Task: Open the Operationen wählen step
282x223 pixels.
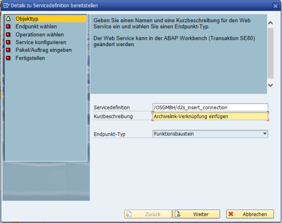Action: [39, 35]
